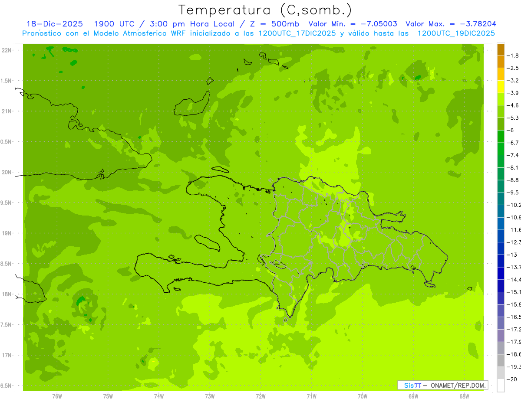Click the "73W" longitude axis label
521x402 pixels.
click(x=210, y=396)
